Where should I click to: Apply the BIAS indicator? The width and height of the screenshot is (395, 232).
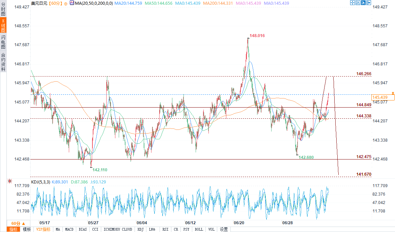tap(83, 229)
